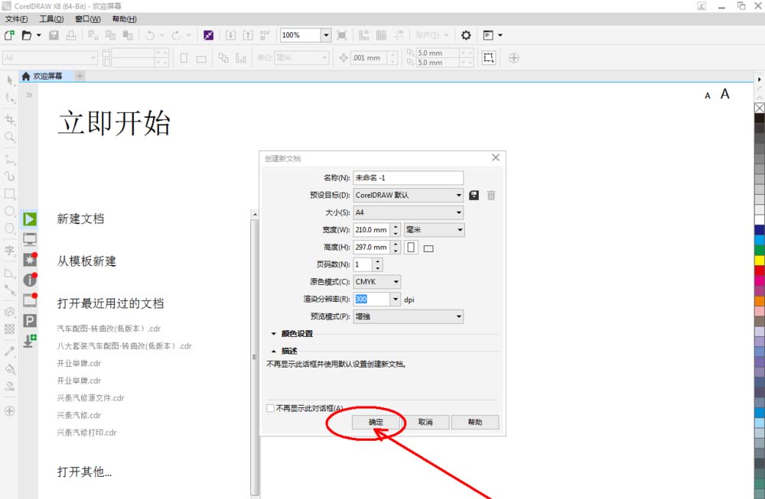Select the Ellipse tool in the toolbox
Image resolution: width=765 pixels, height=499 pixels.
pyautogui.click(x=10, y=211)
